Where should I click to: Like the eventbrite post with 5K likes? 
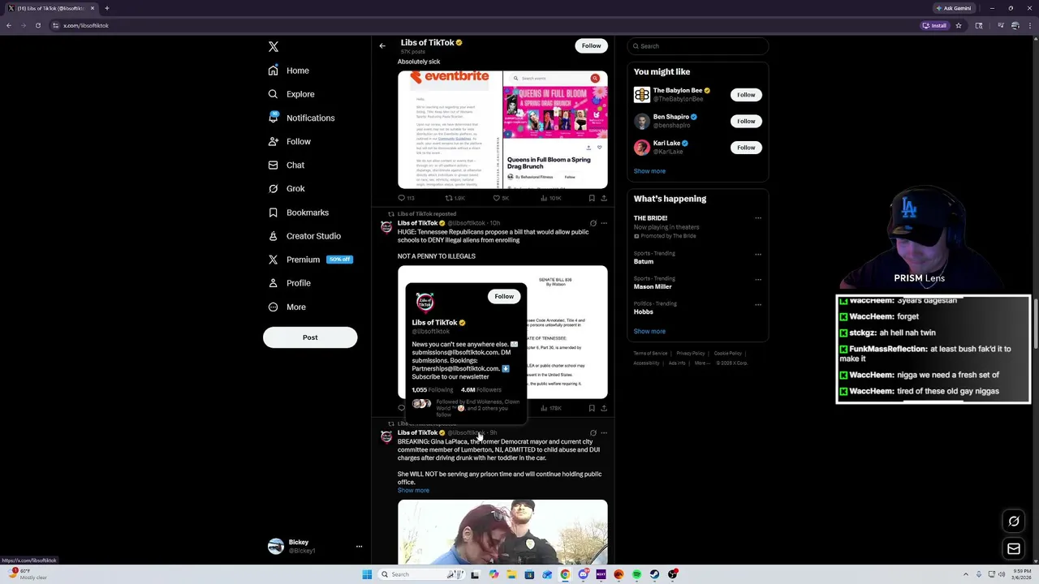pos(501,198)
